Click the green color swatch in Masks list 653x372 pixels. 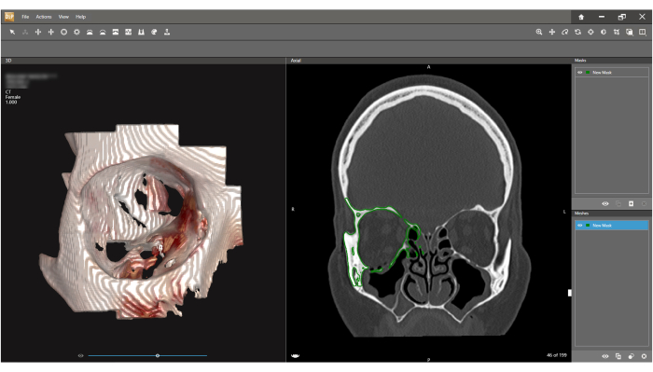point(588,73)
